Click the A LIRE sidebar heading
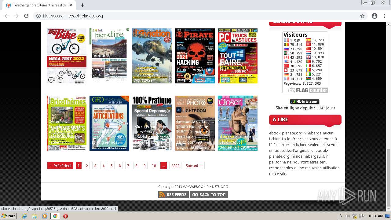Viewport: 391px width, 220px height. [305, 120]
